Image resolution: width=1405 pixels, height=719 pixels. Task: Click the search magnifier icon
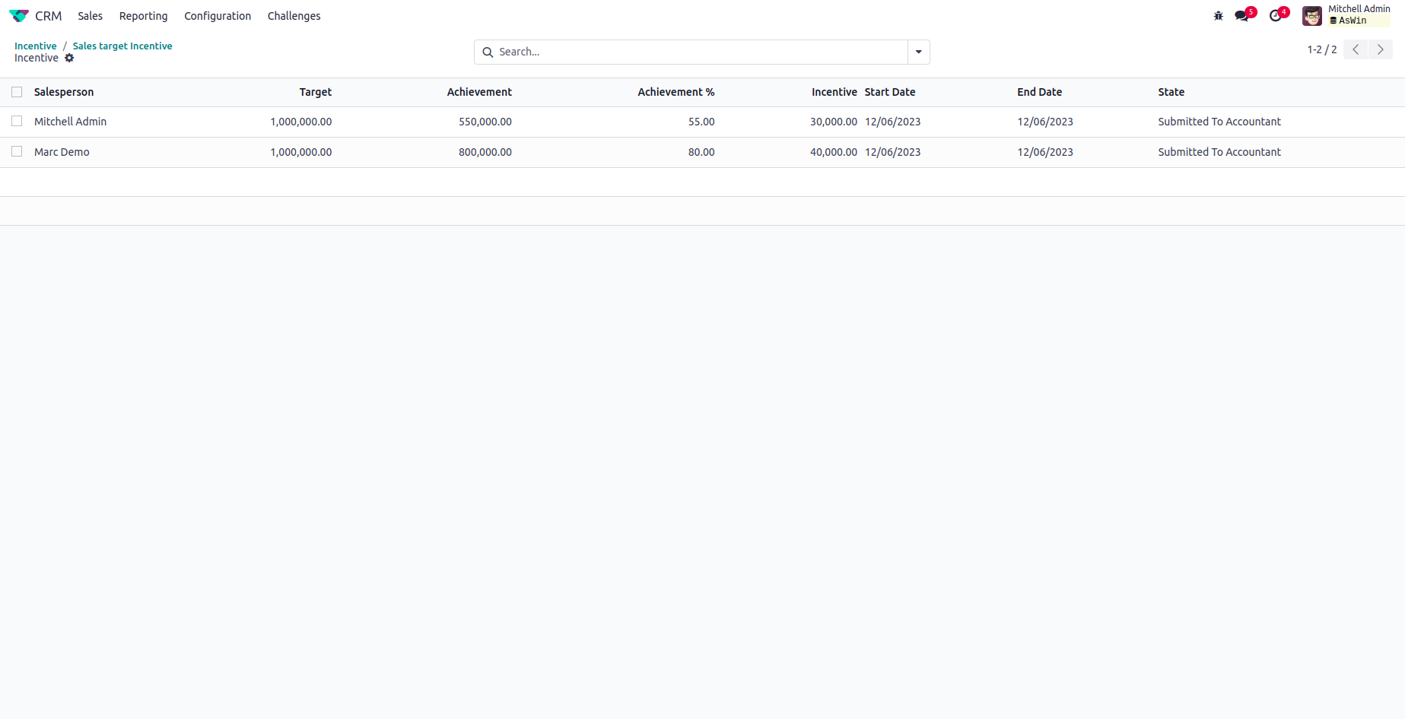(488, 52)
